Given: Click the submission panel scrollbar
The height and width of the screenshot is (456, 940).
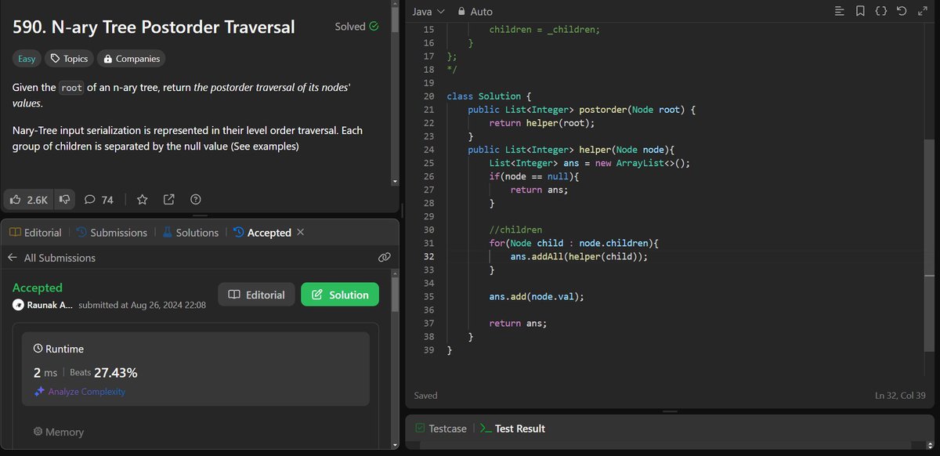Looking at the screenshot, I should pyautogui.click(x=396, y=294).
